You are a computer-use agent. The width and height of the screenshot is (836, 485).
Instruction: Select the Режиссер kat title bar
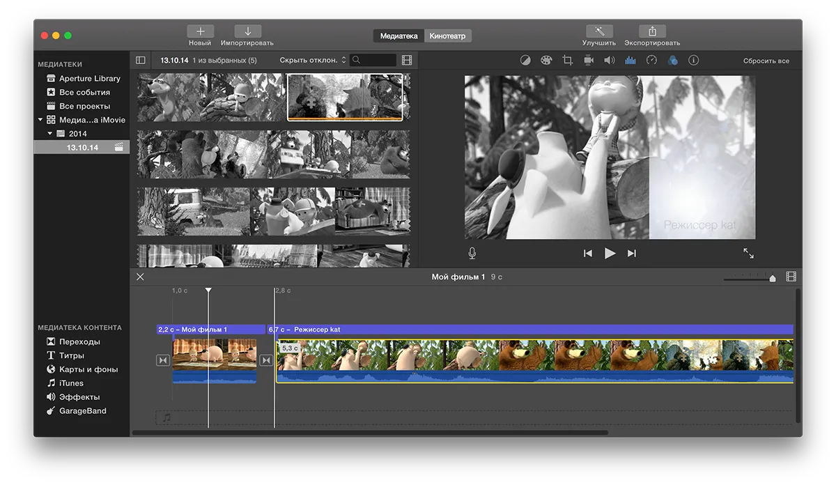coord(530,330)
